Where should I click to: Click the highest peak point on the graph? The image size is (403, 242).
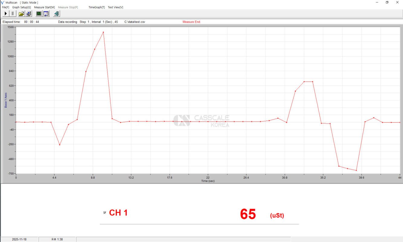pyautogui.click(x=103, y=32)
